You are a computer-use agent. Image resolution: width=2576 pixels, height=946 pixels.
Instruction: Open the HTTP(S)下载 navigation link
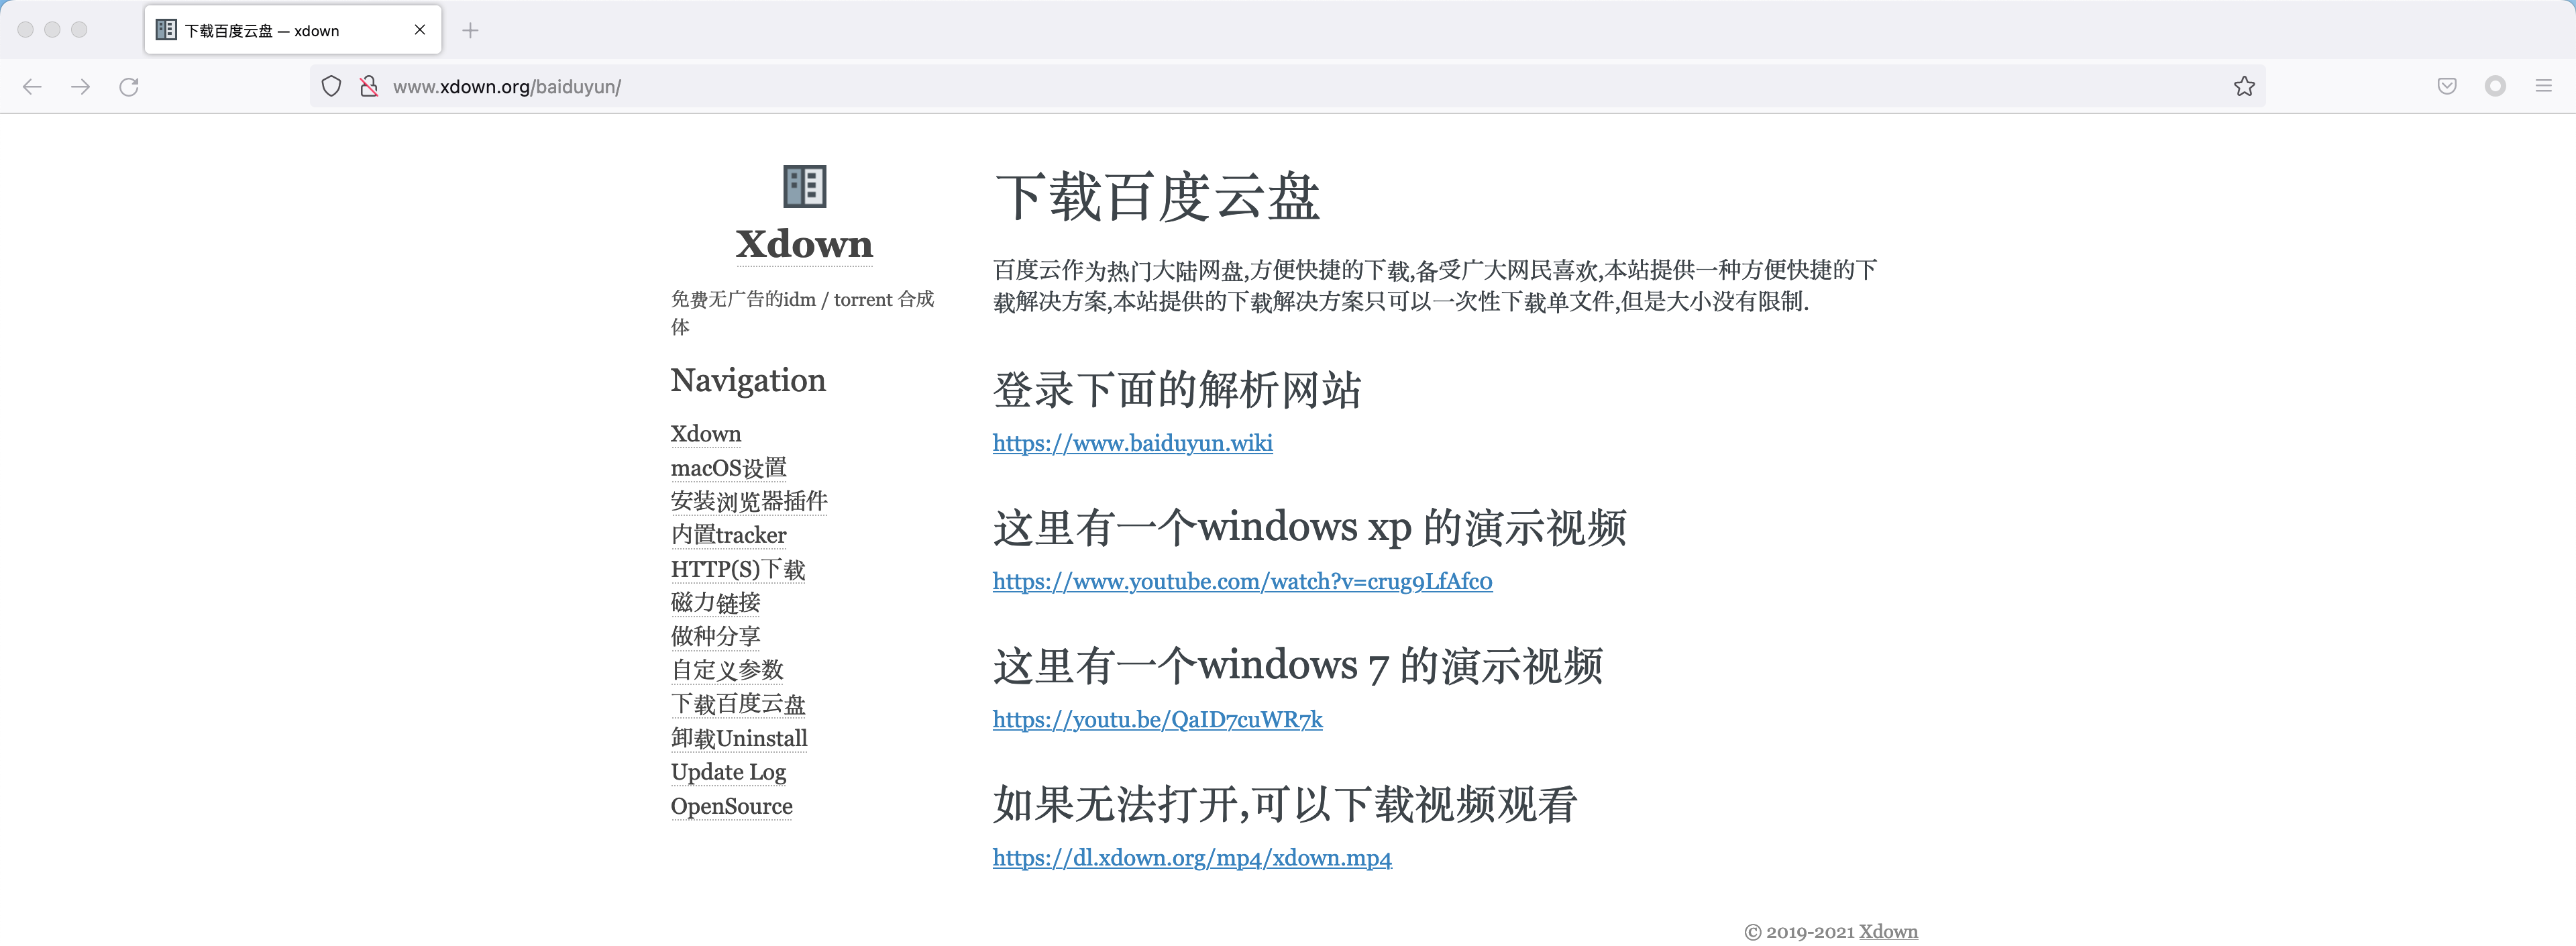click(738, 569)
